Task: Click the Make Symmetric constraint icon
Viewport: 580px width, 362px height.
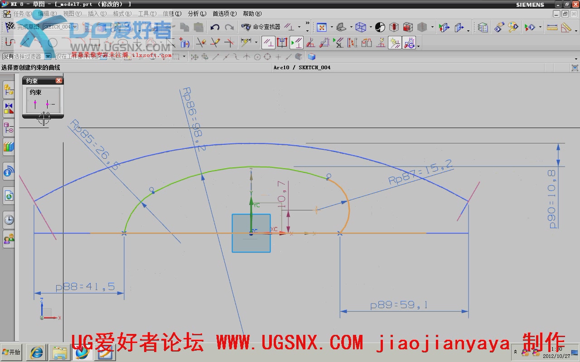Action: pos(282,43)
